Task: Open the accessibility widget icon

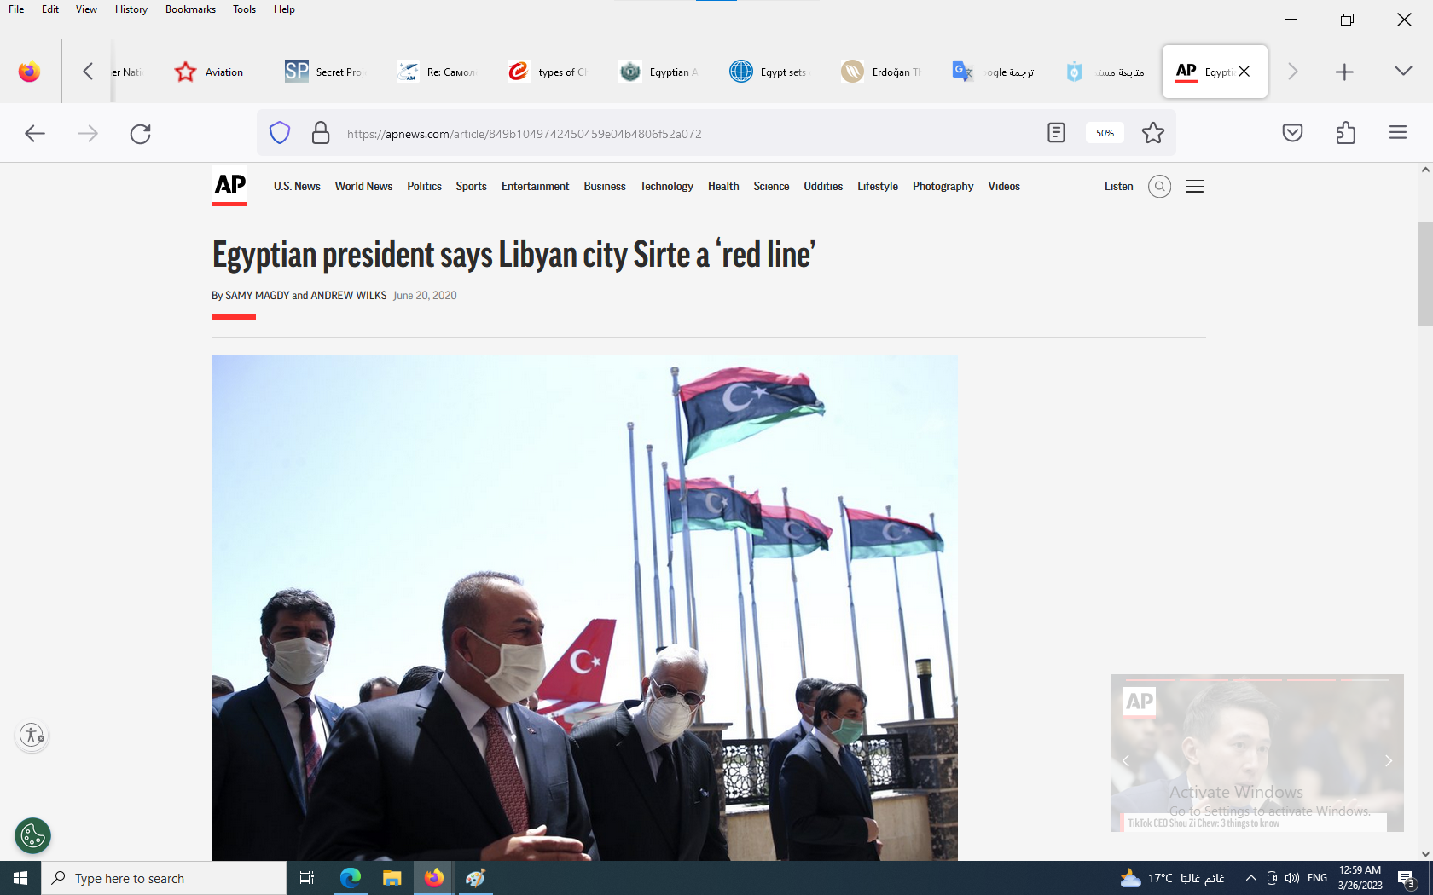Action: click(32, 735)
